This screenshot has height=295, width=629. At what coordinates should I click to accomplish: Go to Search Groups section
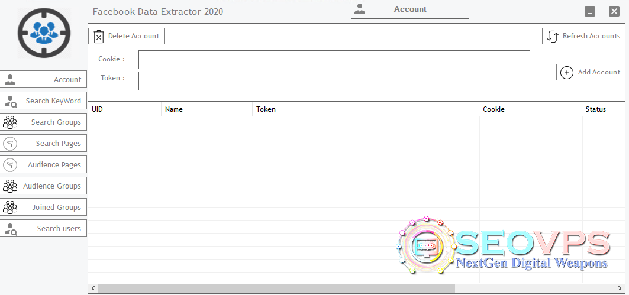tap(43, 122)
